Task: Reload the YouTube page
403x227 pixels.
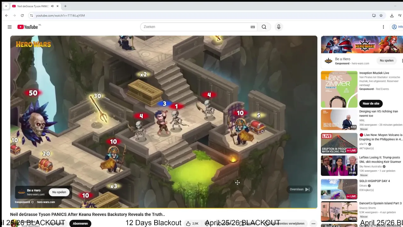Action: coord(22,15)
